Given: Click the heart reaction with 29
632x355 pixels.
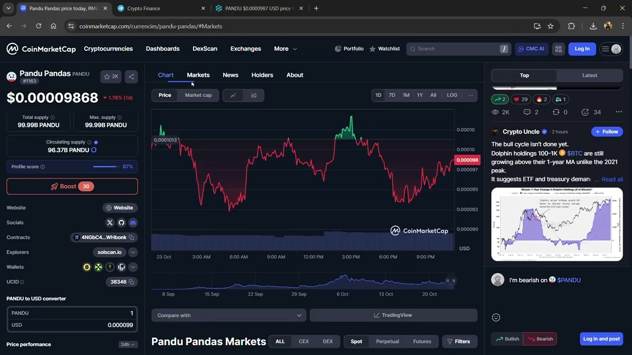Looking at the screenshot, I should 521,99.
